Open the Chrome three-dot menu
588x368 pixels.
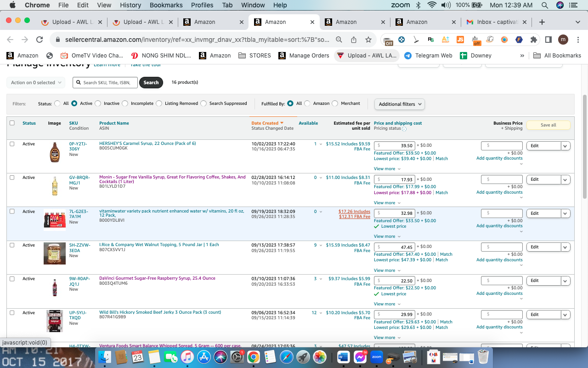coord(578,40)
